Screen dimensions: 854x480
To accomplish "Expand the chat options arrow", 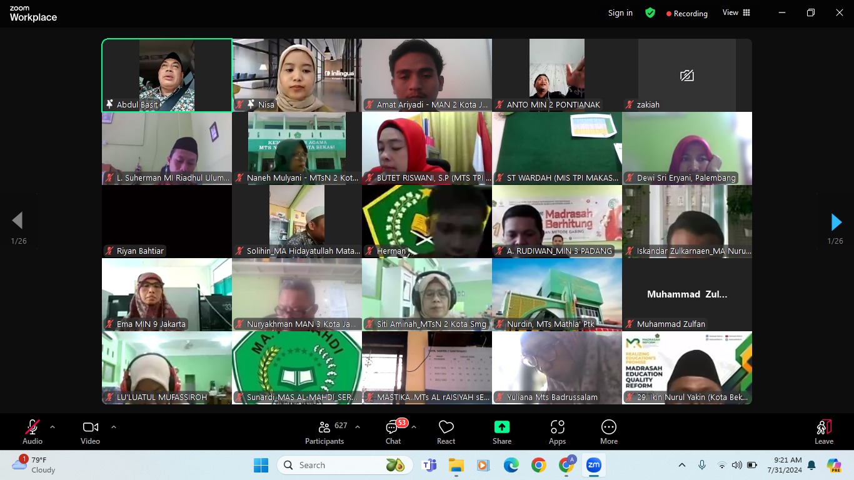I will (414, 427).
